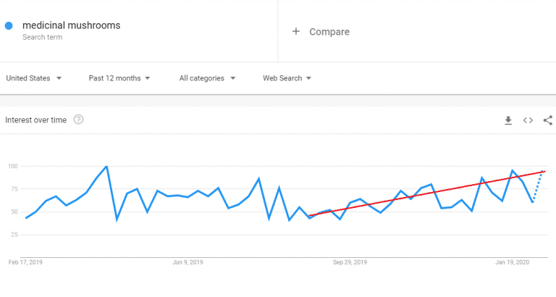Share the interest over time chart
556x297 pixels.
[548, 120]
